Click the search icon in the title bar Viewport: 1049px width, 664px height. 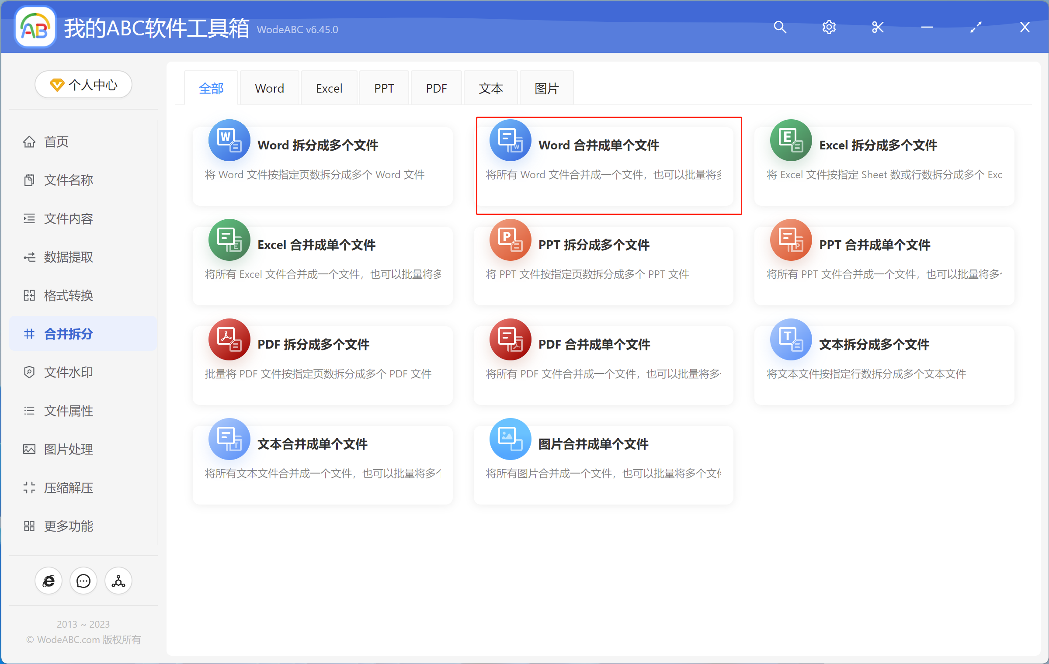coord(780,27)
